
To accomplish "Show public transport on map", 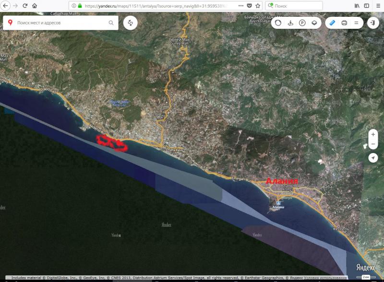I will (x=290, y=23).
